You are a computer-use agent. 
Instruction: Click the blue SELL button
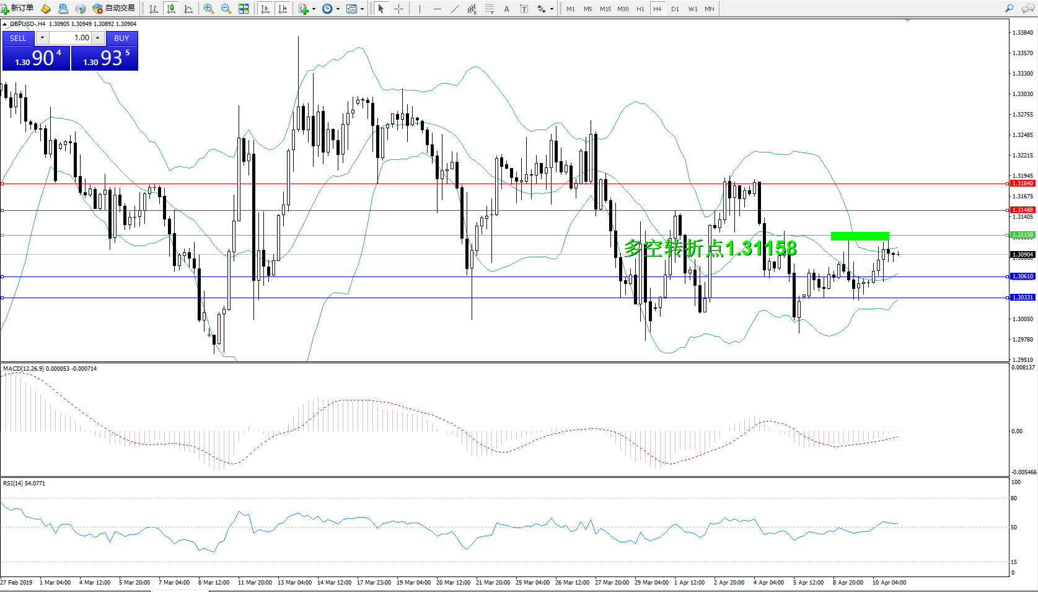[18, 38]
